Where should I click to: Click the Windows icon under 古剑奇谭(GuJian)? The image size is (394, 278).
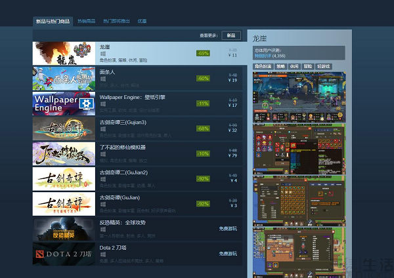point(103,204)
